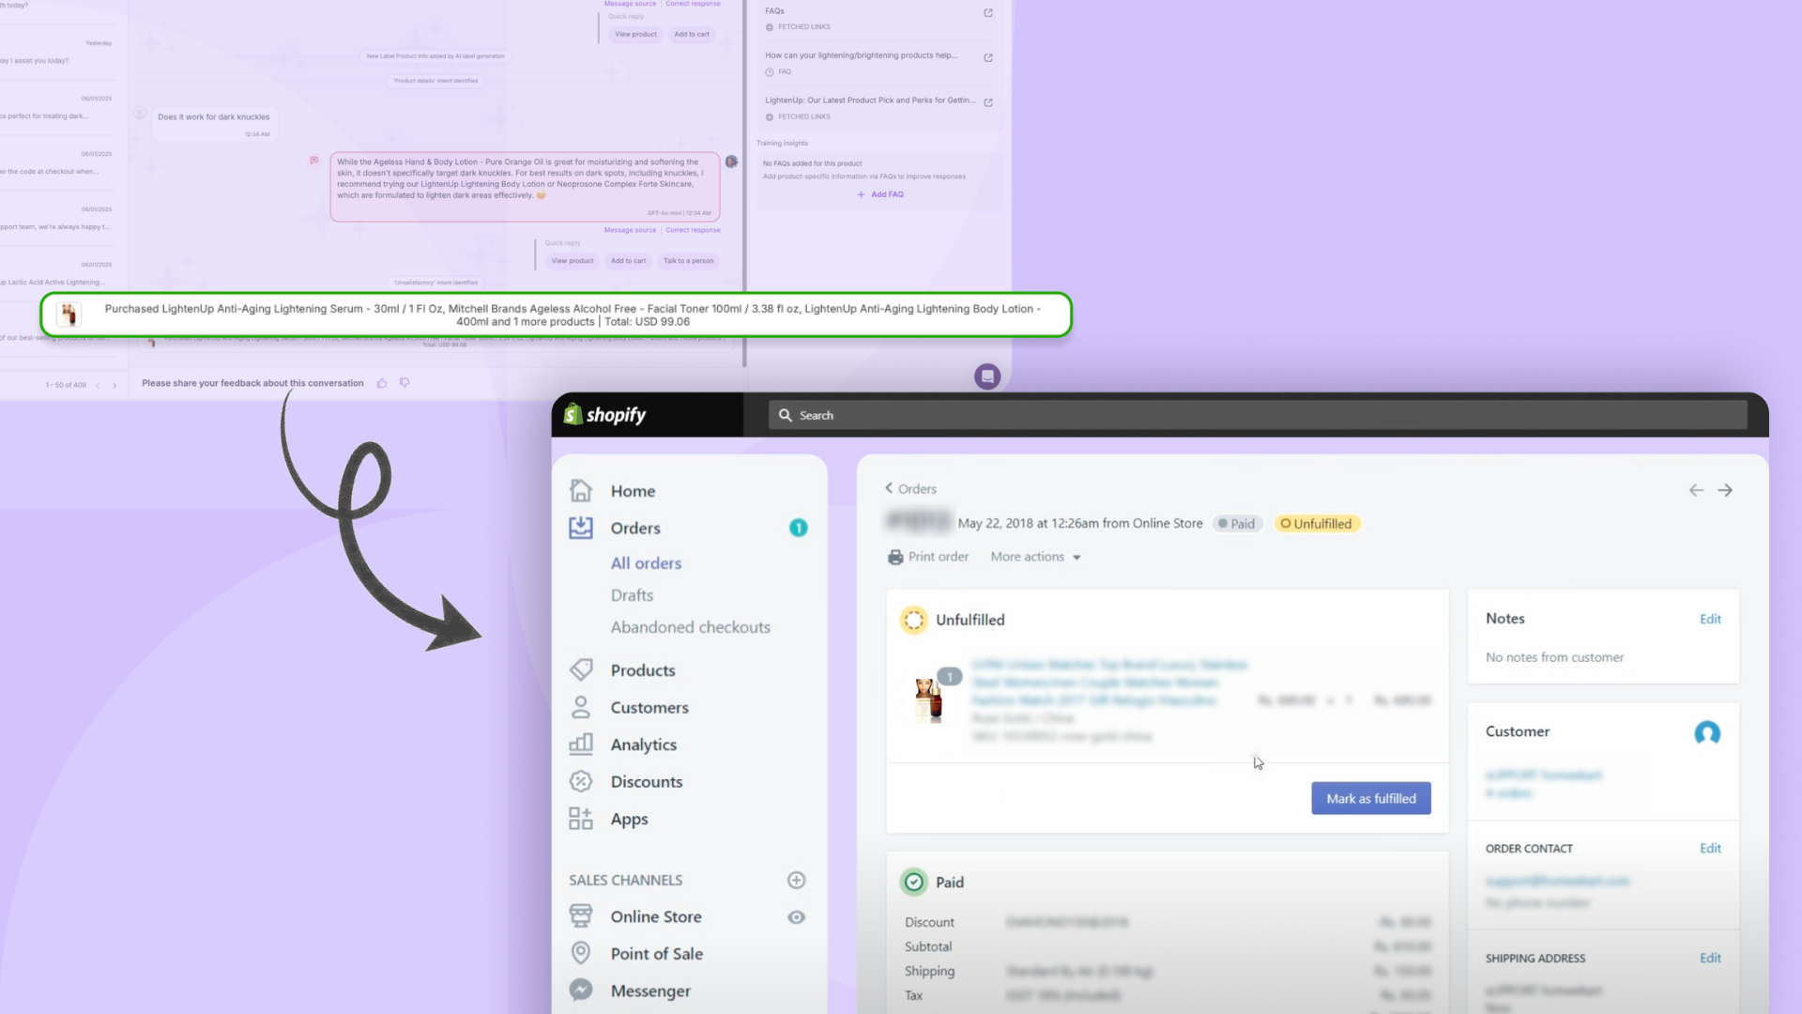Toggle the Unfulfilled order status badge

(1314, 522)
